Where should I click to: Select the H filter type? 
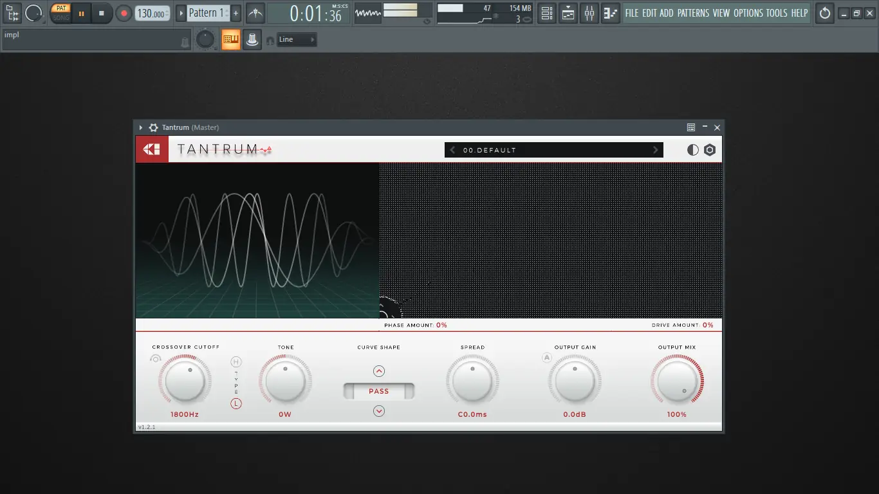pyautogui.click(x=236, y=362)
